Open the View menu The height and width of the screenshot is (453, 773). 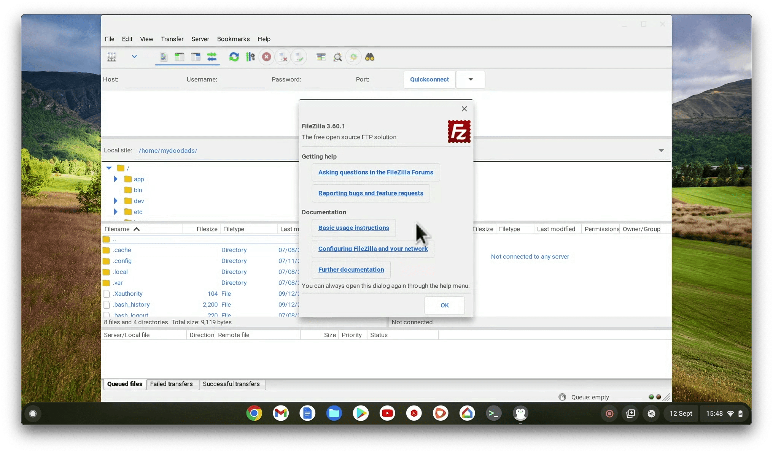146,39
